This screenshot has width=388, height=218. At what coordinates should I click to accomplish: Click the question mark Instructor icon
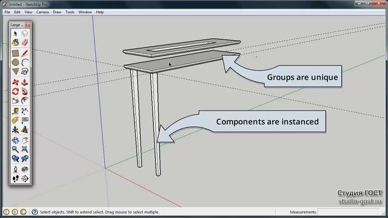35,212
